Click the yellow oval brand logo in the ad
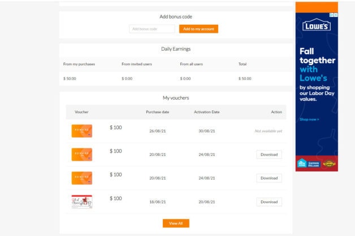The width and height of the screenshot is (355, 236). [329, 164]
